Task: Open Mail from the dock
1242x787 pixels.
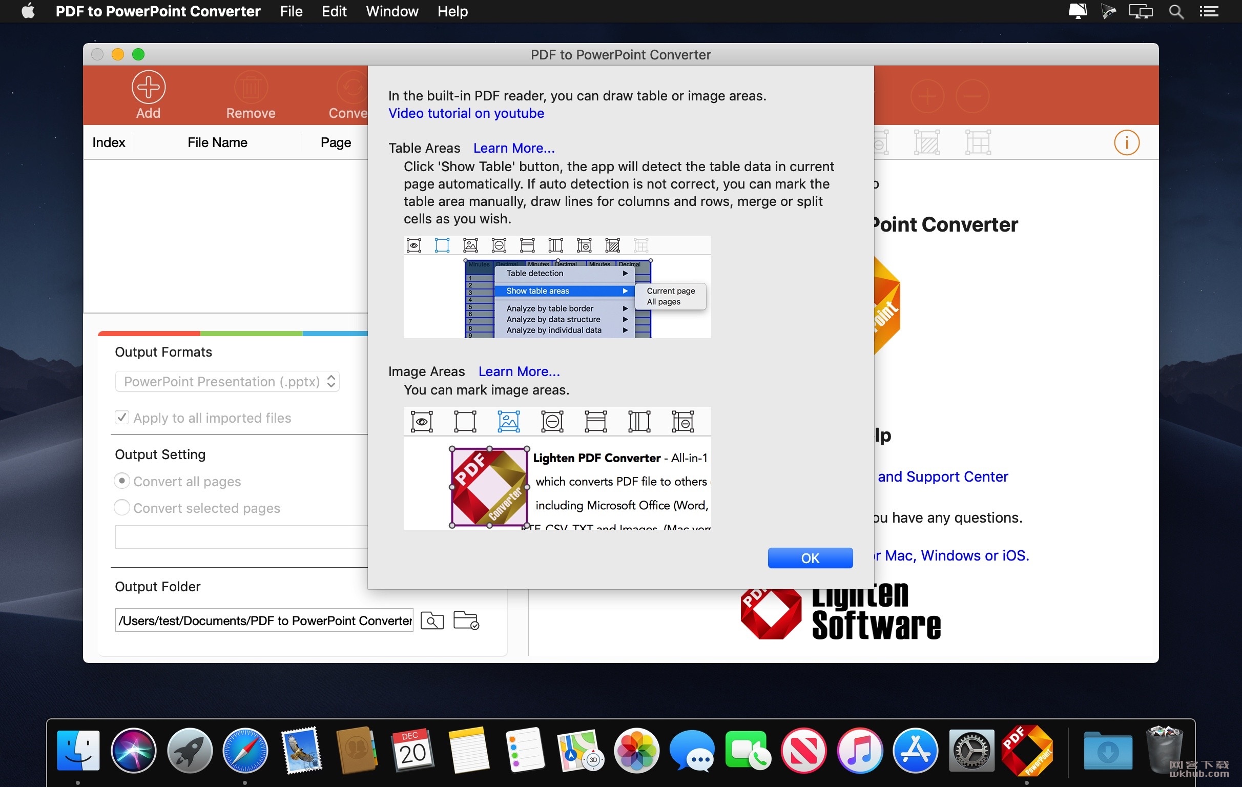Action: pyautogui.click(x=301, y=751)
